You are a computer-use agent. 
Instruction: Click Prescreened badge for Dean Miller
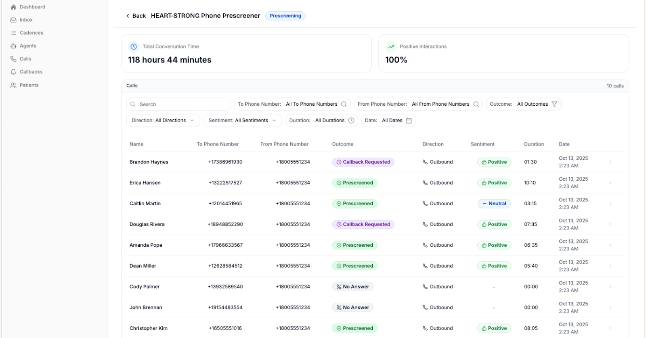click(354, 266)
